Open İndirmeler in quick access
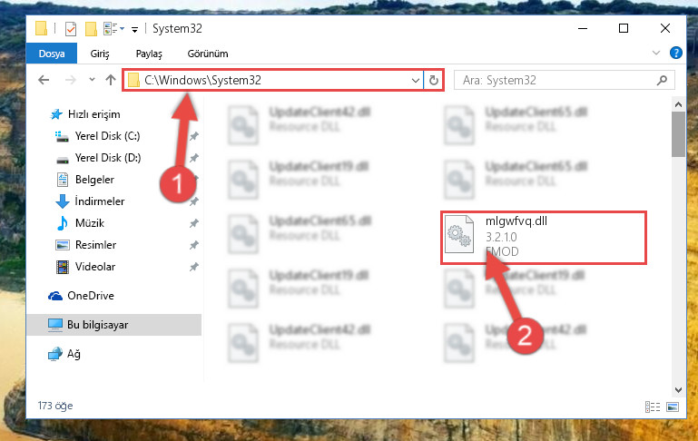 click(x=100, y=201)
